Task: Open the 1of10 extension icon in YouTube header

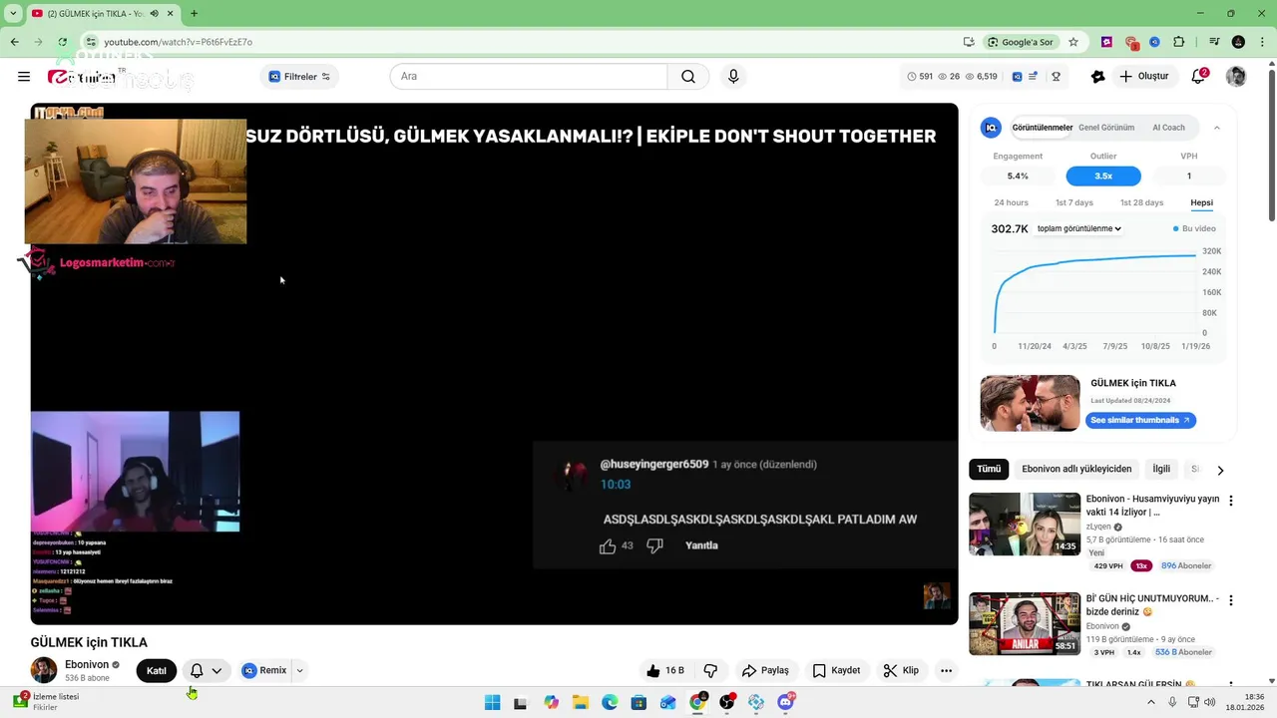Action: click(x=1017, y=77)
